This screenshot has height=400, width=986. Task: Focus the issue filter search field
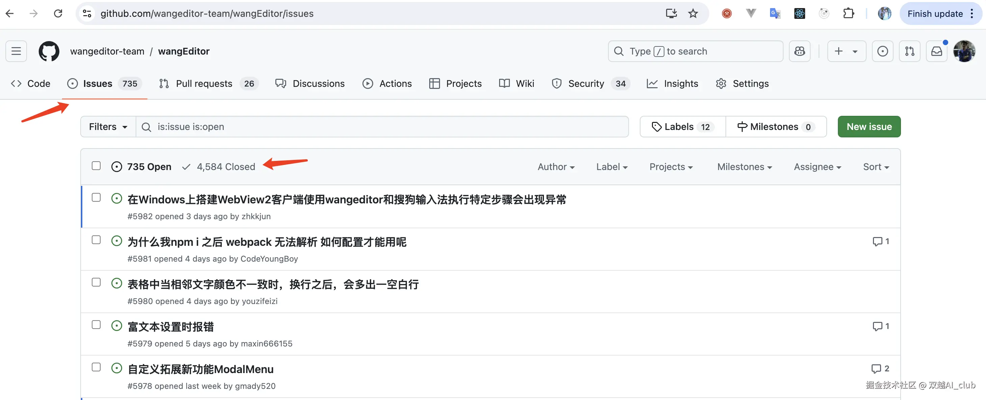(x=382, y=127)
